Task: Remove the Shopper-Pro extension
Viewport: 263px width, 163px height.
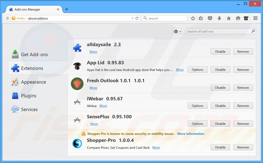Action: pyautogui.click(x=243, y=147)
